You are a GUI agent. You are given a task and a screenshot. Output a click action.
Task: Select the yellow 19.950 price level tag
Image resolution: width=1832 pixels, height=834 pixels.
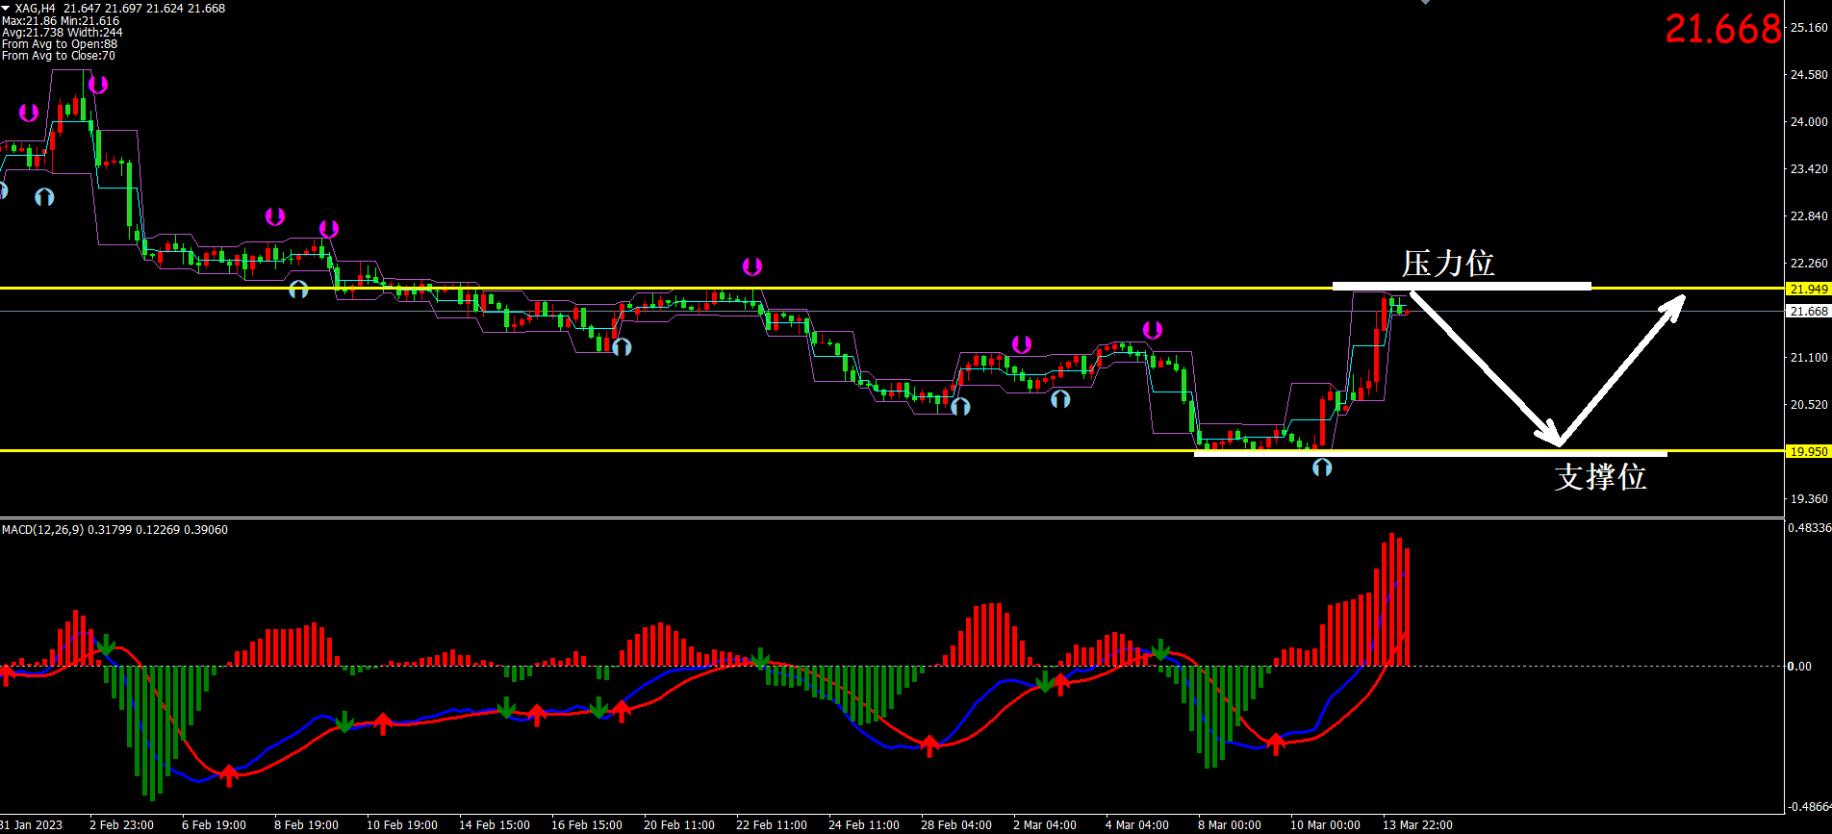click(x=1808, y=451)
